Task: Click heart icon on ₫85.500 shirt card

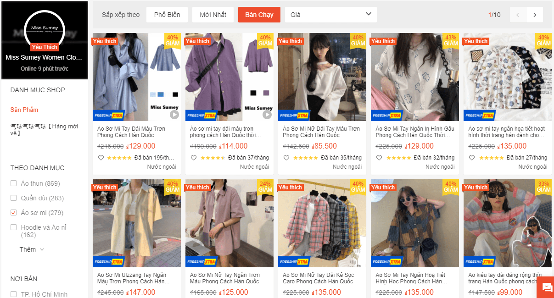Action: [x=286, y=158]
